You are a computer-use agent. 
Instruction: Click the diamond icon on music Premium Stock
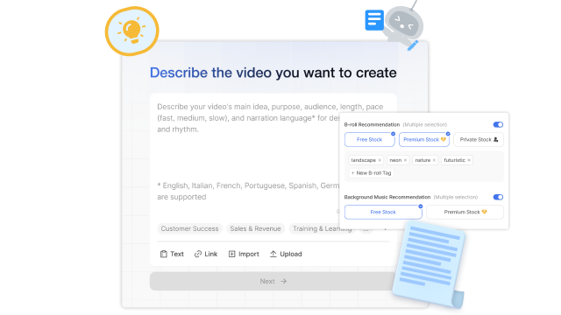click(x=484, y=212)
